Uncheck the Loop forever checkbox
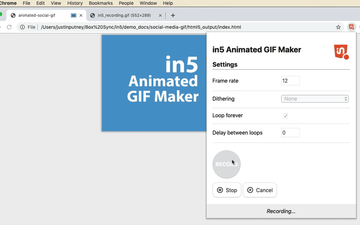The height and width of the screenshot is (225, 360). click(285, 116)
